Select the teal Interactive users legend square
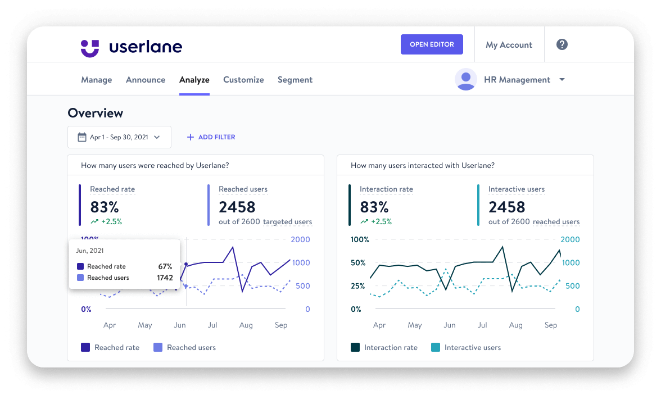Image resolution: width=661 pixels, height=395 pixels. tap(436, 347)
